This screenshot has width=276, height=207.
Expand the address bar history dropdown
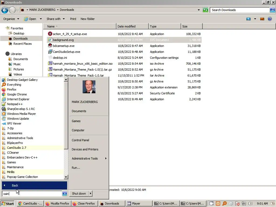coord(199,10)
